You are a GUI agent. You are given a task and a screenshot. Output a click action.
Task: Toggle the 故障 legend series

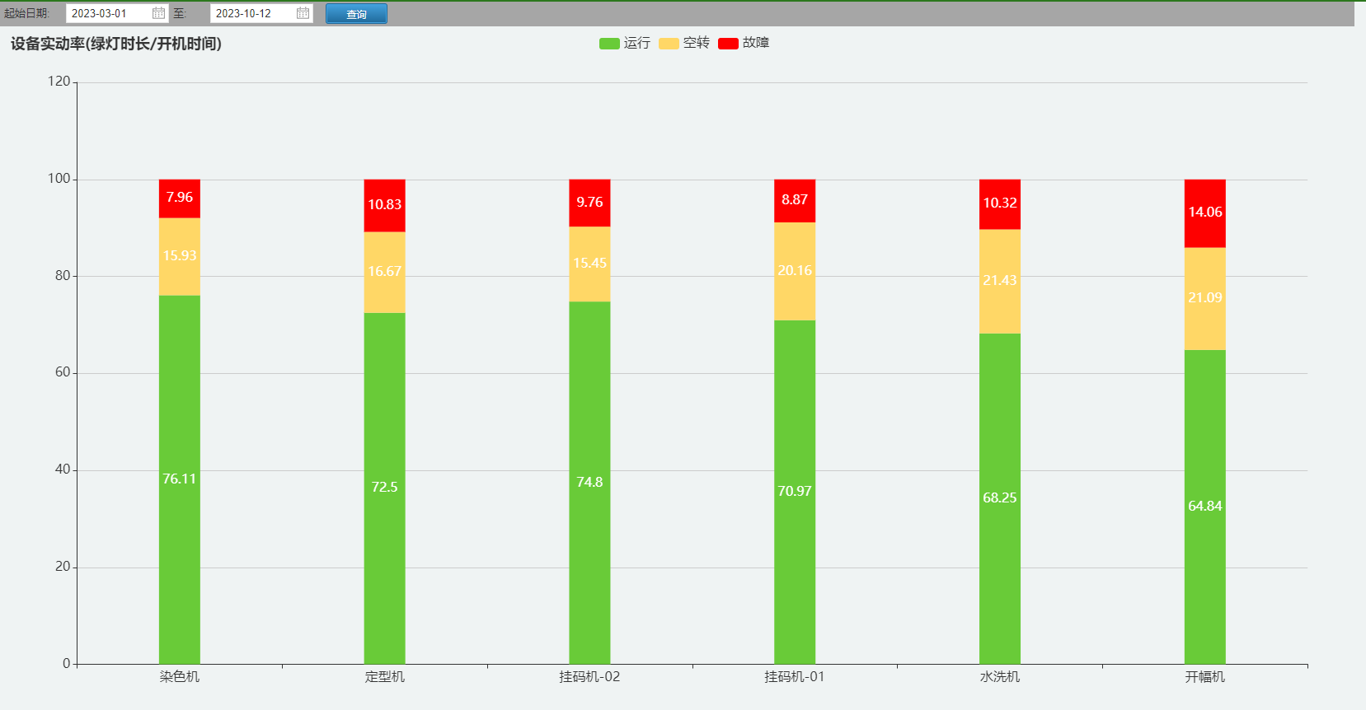743,43
